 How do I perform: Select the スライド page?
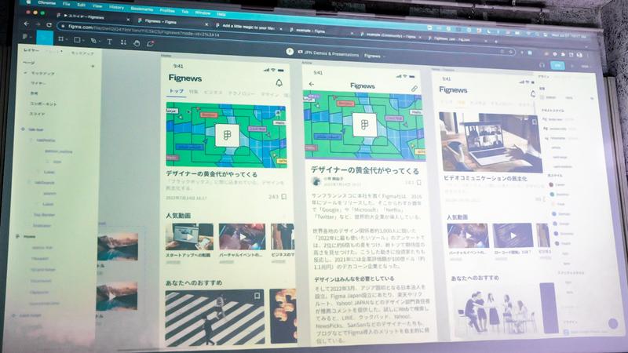point(37,114)
